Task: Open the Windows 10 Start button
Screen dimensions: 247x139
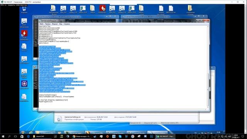Action: 3,136
